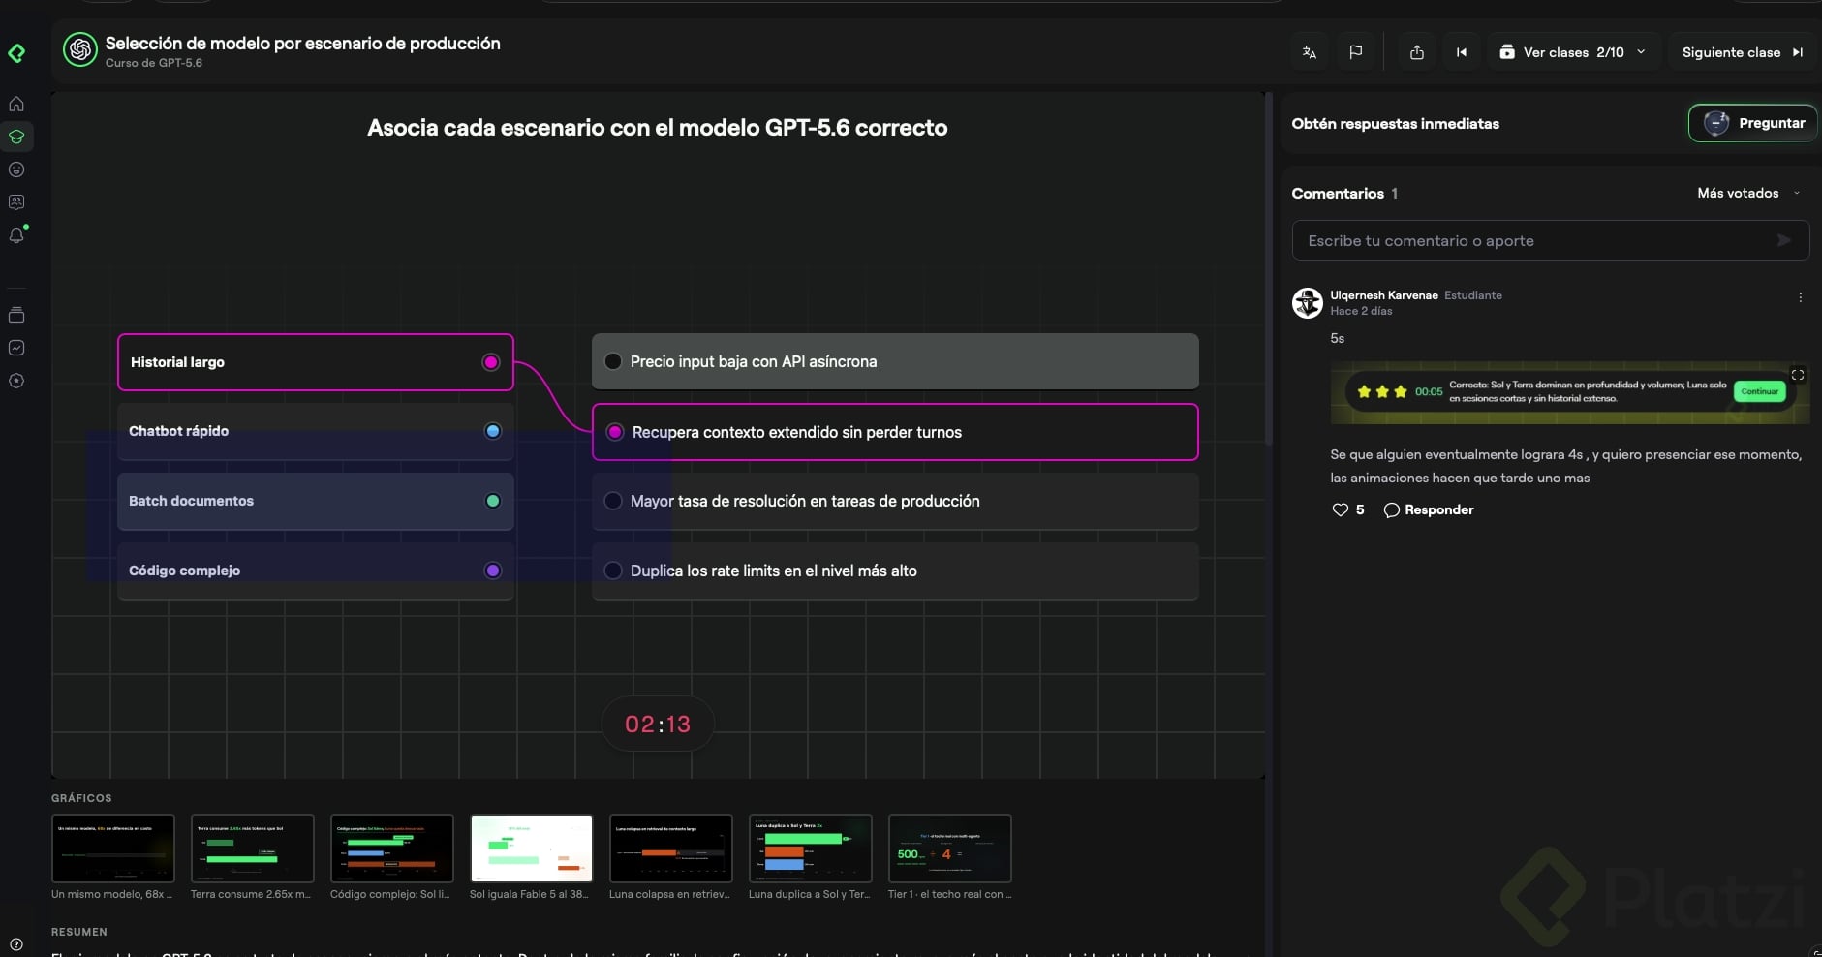Open the community people sidebar icon
Image resolution: width=1822 pixels, height=957 pixels.
coord(16,202)
